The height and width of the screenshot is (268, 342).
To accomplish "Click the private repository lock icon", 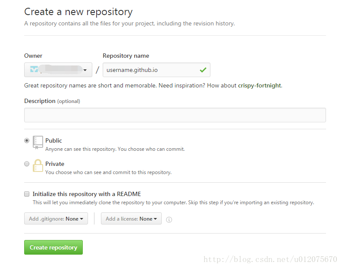I will coord(38,165).
